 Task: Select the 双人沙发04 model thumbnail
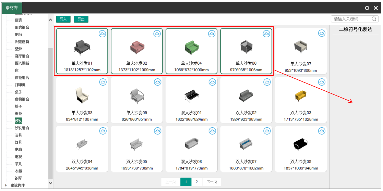[x=82, y=144]
